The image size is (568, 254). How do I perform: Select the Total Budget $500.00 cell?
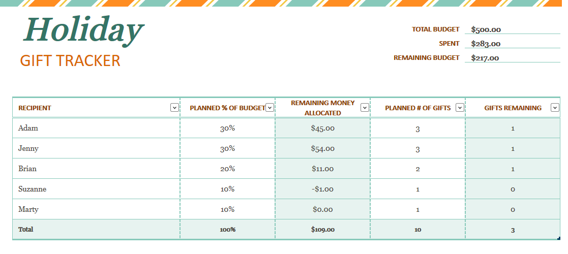point(512,29)
